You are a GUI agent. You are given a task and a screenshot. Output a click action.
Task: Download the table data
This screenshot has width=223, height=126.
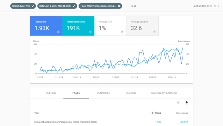tap(187, 103)
